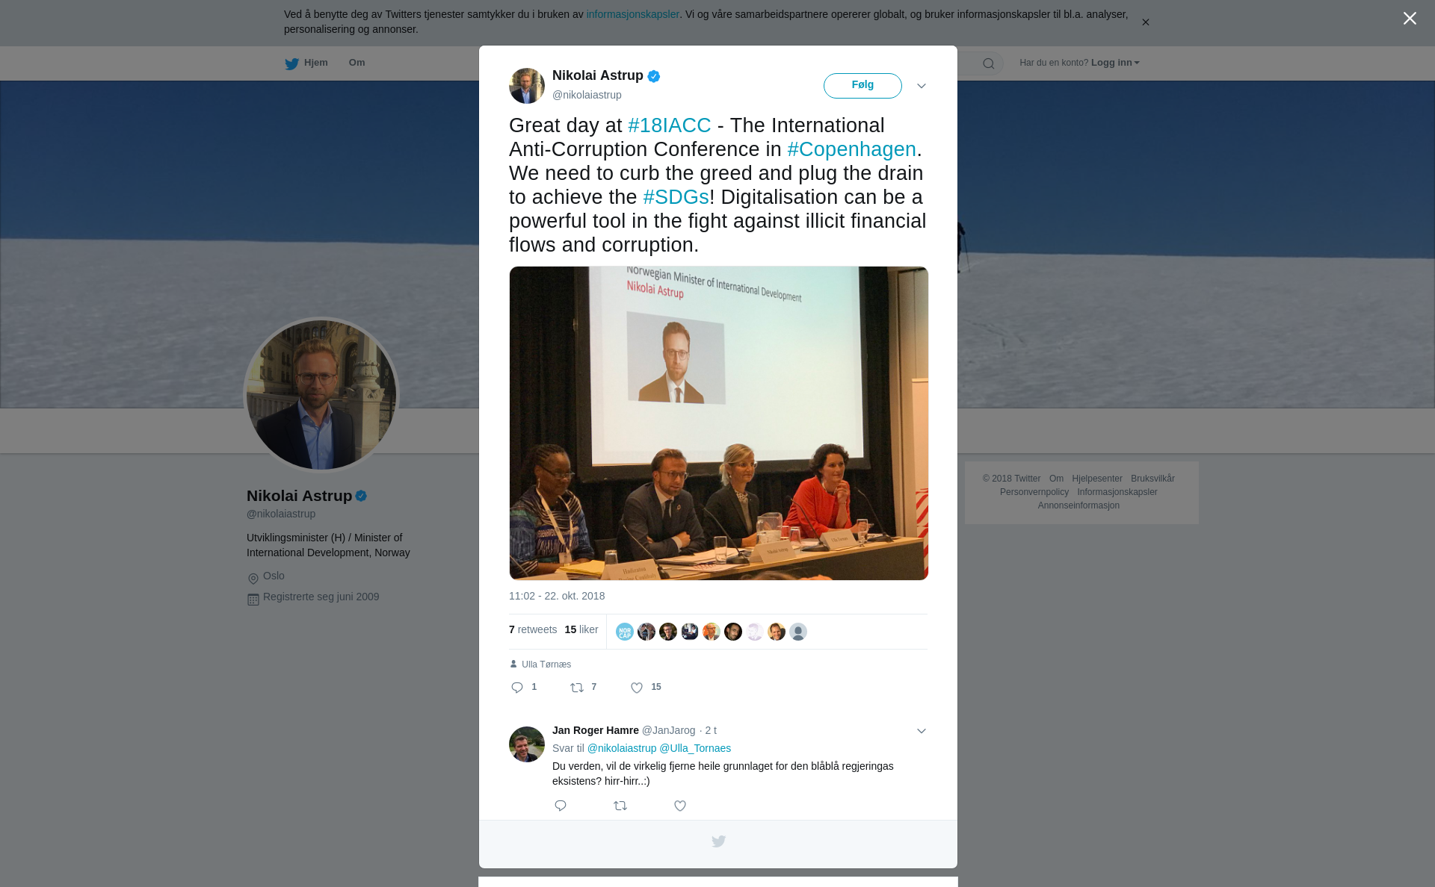Open the Om menu item
This screenshot has height=887, width=1435.
[357, 63]
